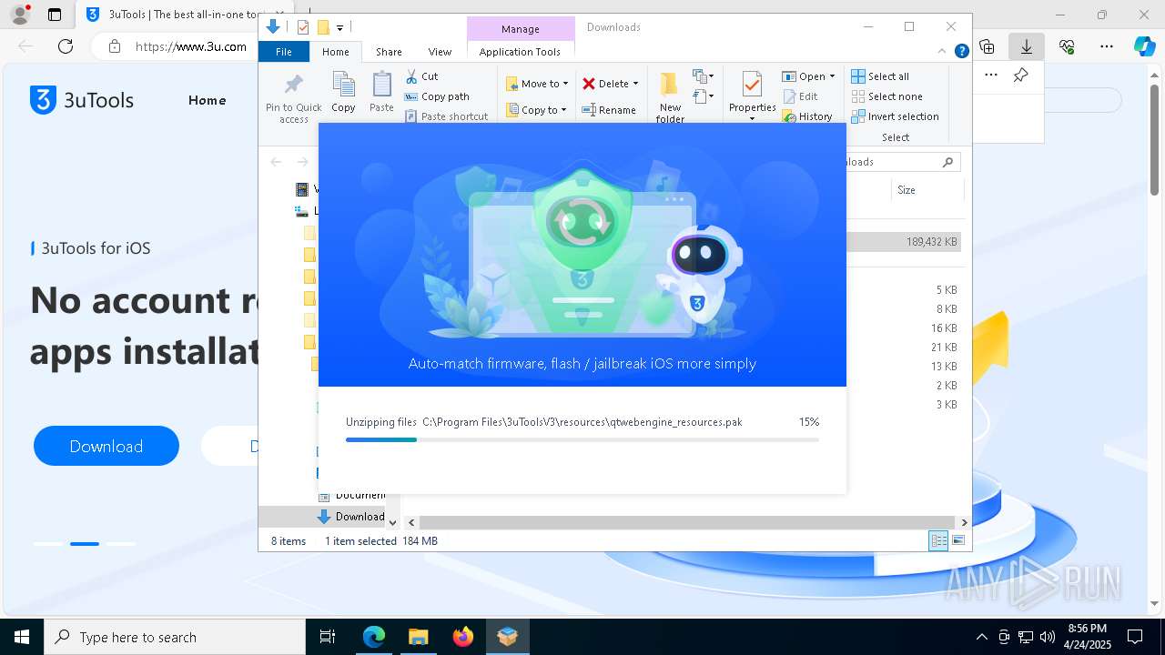Click Home in the 3uTools site navigation
The image size is (1165, 655).
[207, 100]
